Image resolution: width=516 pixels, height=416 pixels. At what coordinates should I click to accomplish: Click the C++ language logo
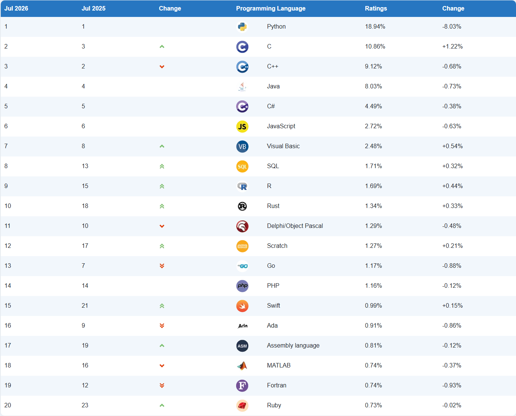coord(242,67)
